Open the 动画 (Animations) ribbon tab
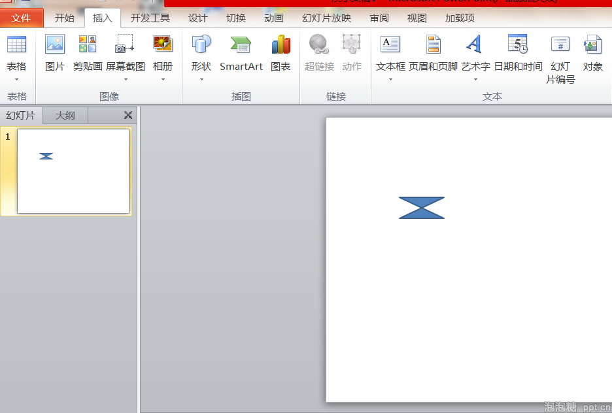The image size is (612, 413). coord(274,18)
